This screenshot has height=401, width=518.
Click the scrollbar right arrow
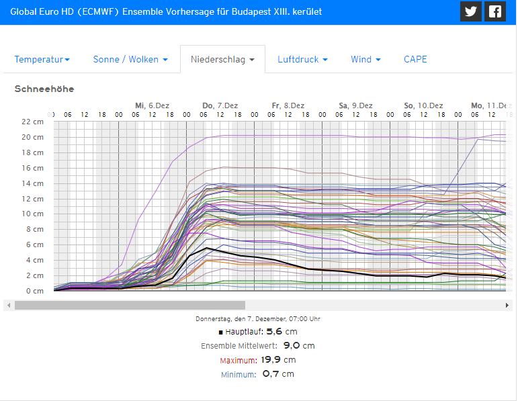508,305
